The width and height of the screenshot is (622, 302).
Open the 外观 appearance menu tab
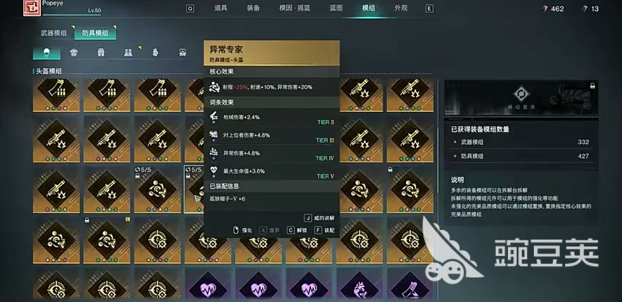[401, 8]
